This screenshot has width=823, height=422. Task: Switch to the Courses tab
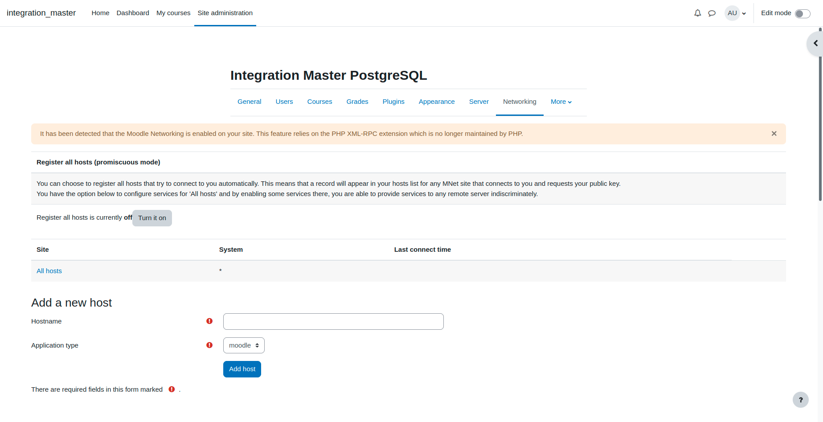coord(319,102)
